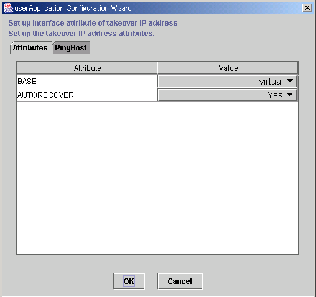Image resolution: width=316 pixels, height=297 pixels.
Task: Select the BASE attribute cell
Action: (x=87, y=82)
